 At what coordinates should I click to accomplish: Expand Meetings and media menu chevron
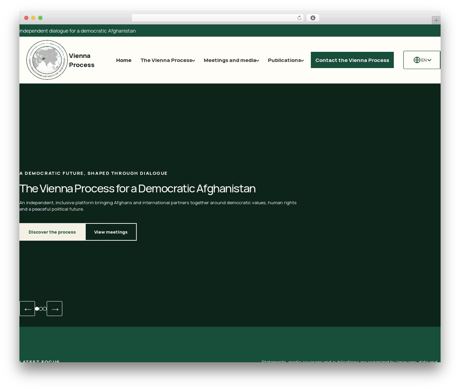point(258,60)
